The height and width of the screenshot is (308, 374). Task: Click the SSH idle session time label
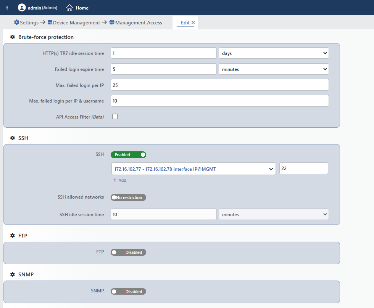point(82,215)
